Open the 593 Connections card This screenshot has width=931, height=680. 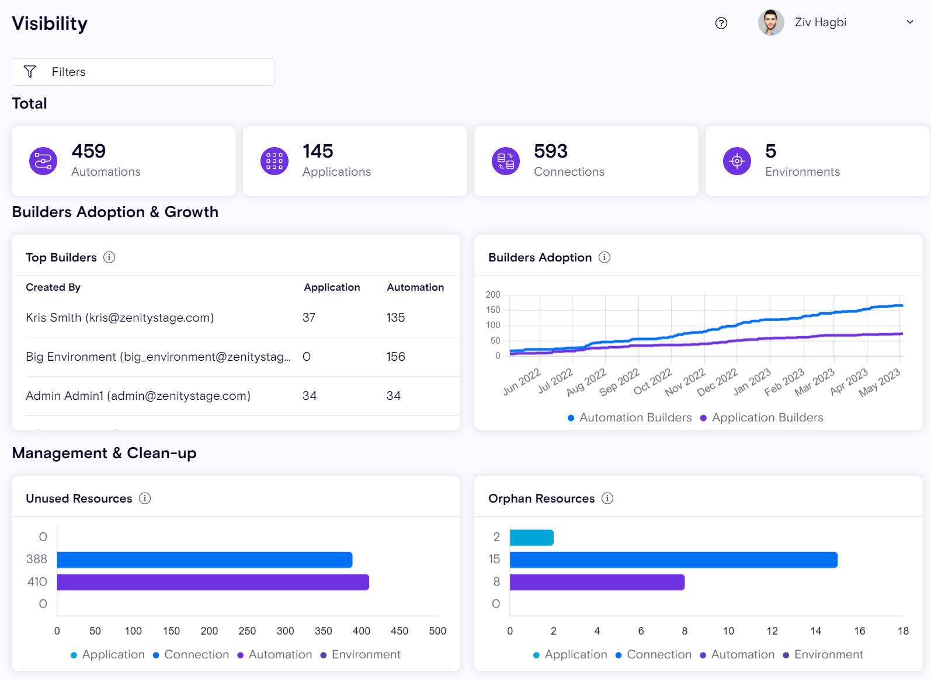[586, 161]
